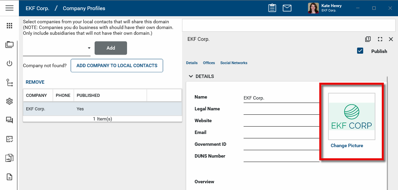Click the REMOVE link above the table
Screen dimensions: 398x190
[x=35, y=82]
